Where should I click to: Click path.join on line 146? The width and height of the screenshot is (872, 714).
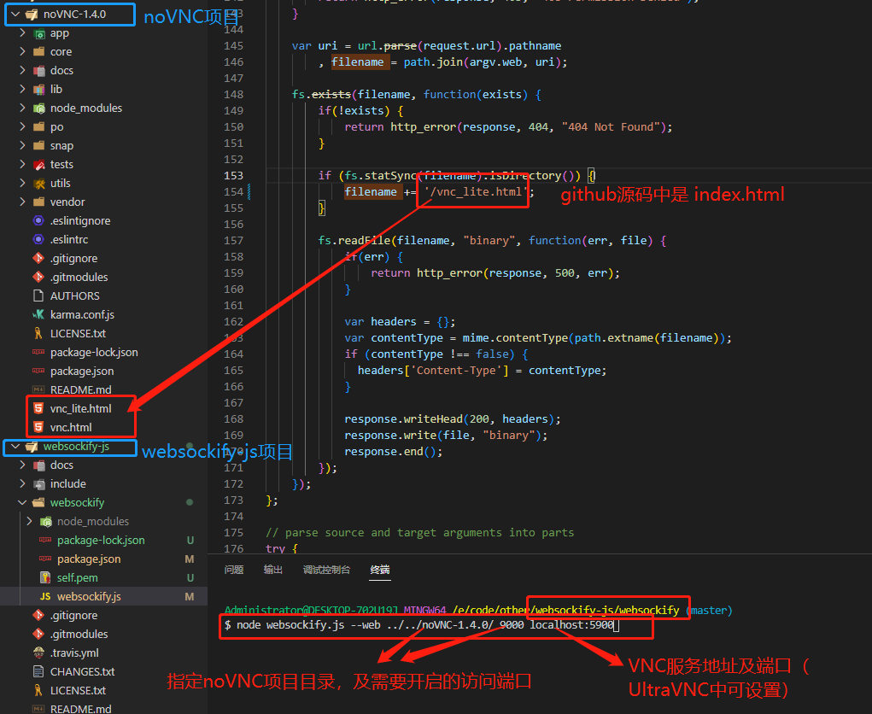pyautogui.click(x=433, y=62)
